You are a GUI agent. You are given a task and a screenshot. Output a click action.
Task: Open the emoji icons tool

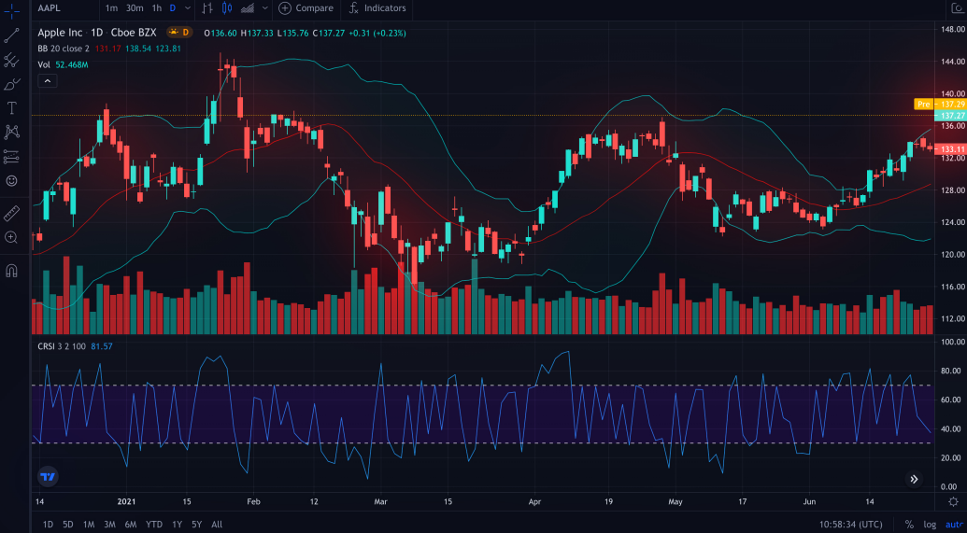point(12,180)
